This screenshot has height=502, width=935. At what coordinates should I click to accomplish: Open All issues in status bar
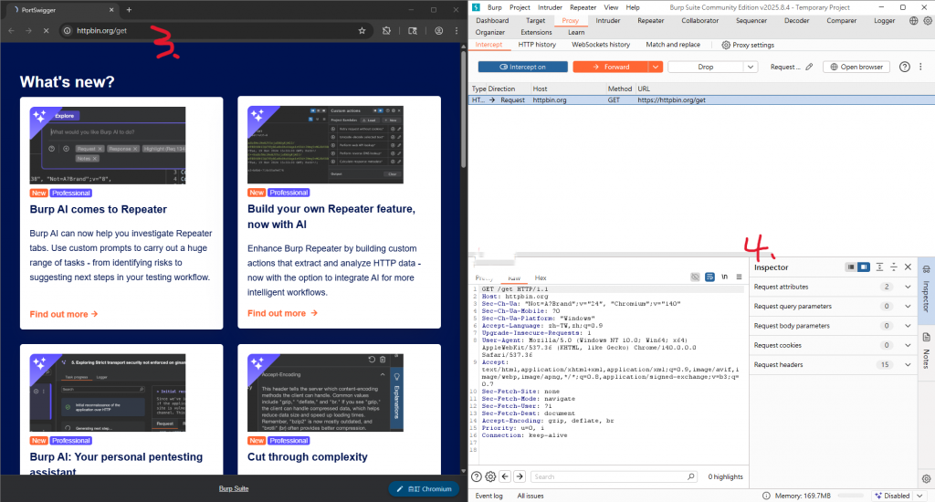click(x=531, y=496)
